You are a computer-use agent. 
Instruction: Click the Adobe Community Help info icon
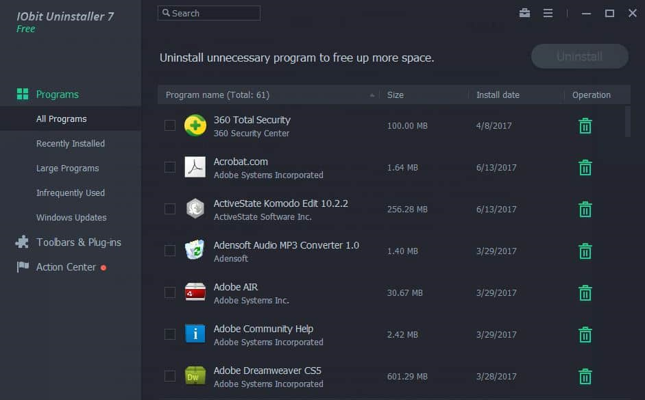[195, 334]
